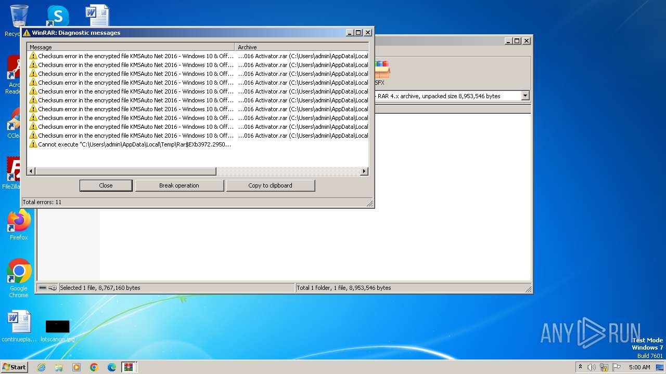The image size is (666, 374).
Task: Open the Firefox desktop shortcut
Action: 19,224
